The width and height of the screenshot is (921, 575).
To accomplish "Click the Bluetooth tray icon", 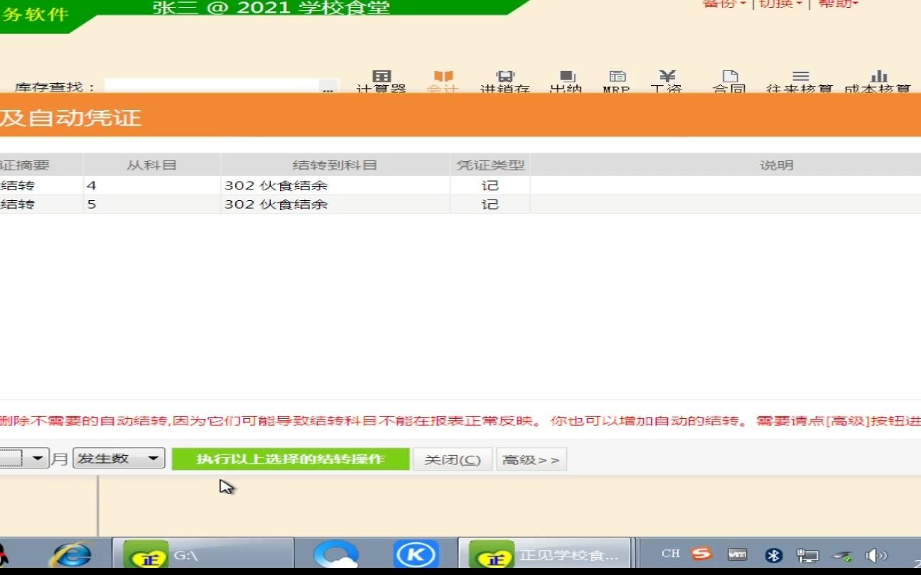I will [773, 555].
